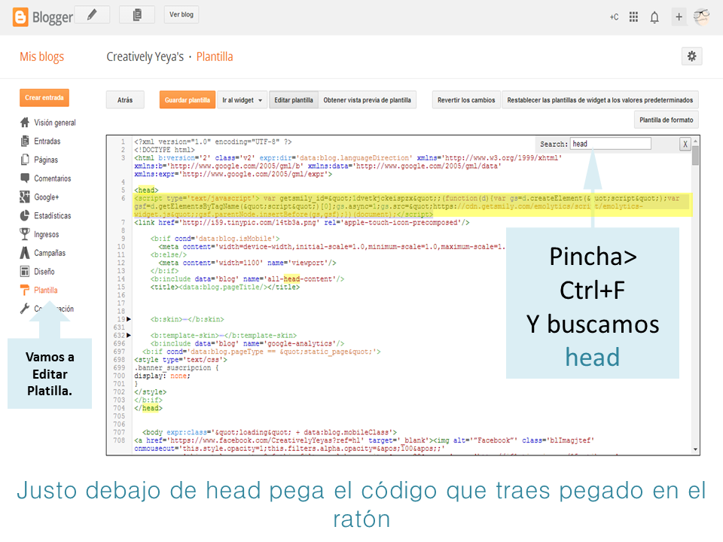
Task: Click the Campañas icon
Action: [x=24, y=253]
